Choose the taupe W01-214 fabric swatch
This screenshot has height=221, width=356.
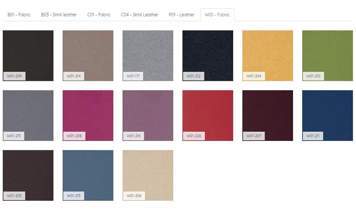pos(88,56)
